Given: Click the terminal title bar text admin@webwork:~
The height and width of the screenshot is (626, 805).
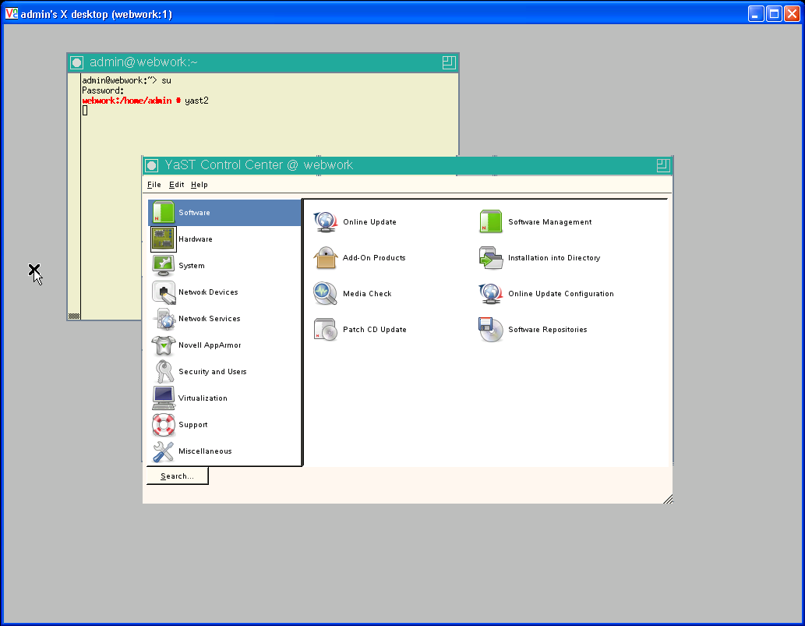Looking at the screenshot, I should 143,62.
